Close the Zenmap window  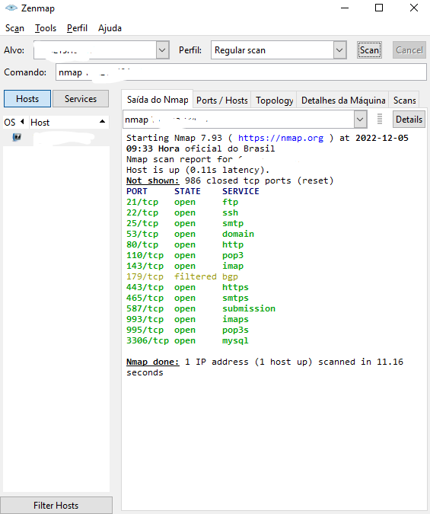point(414,8)
